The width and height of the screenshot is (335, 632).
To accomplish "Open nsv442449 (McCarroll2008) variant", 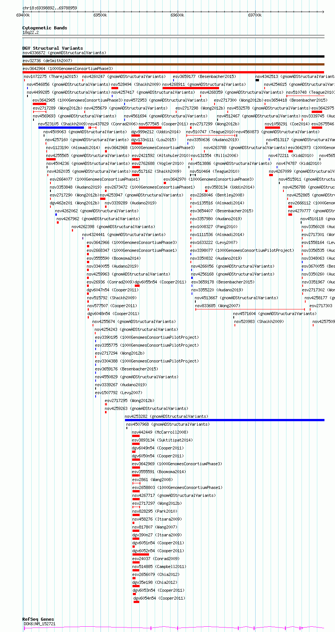I will click(x=160, y=432).
